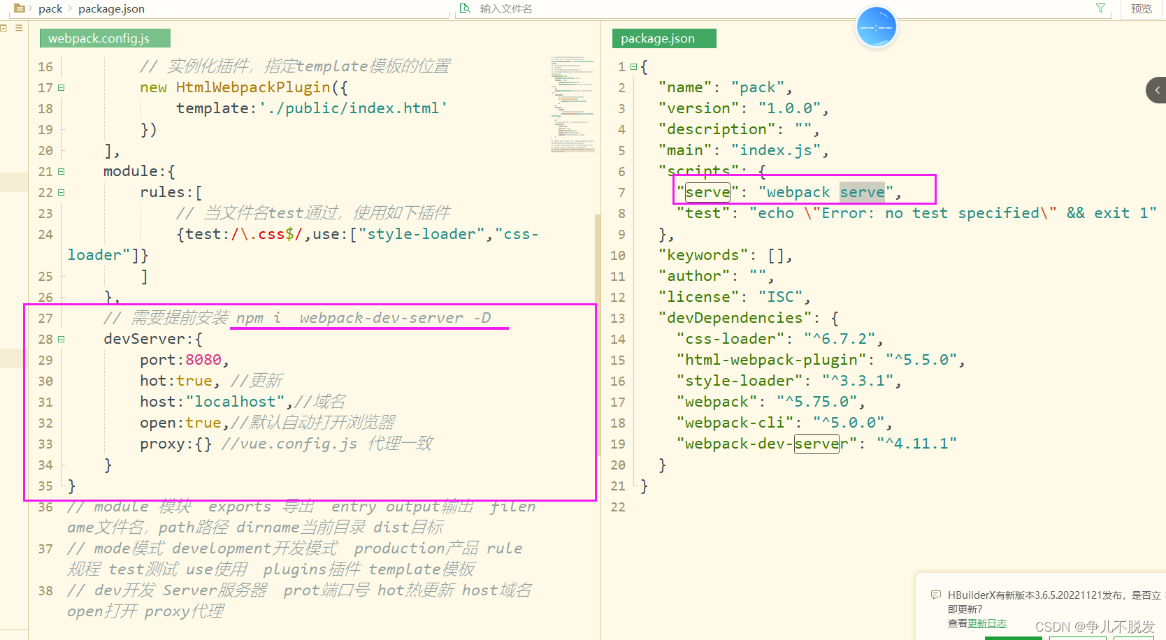Click '"author"' key on line 11

pos(694,276)
